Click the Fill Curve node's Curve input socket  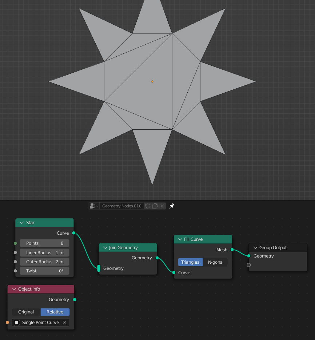click(174, 272)
